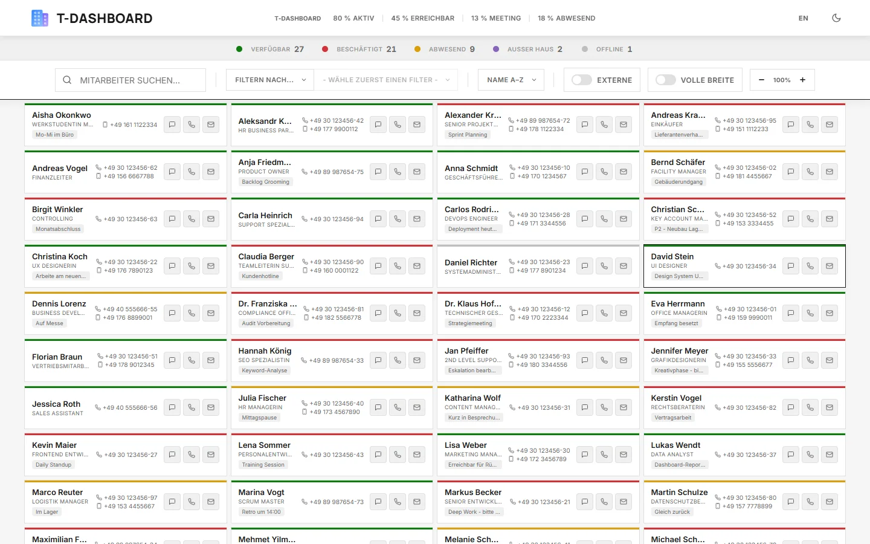Screen dimensions: 870x544
Task: Switch language via EN button
Action: pos(803,18)
